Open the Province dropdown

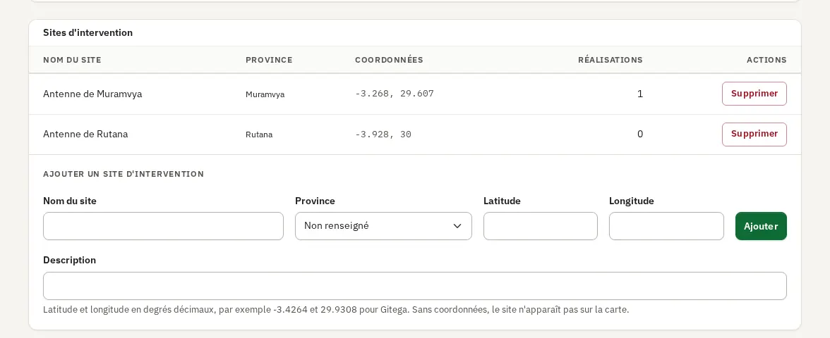(383, 226)
